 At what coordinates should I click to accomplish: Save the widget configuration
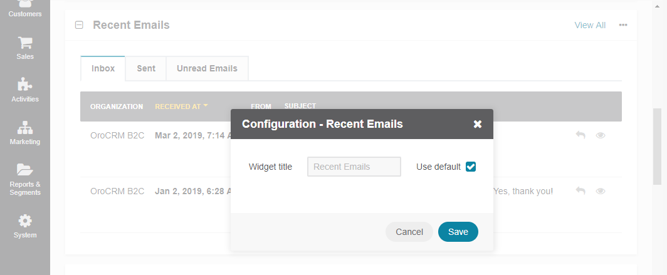pos(458,232)
